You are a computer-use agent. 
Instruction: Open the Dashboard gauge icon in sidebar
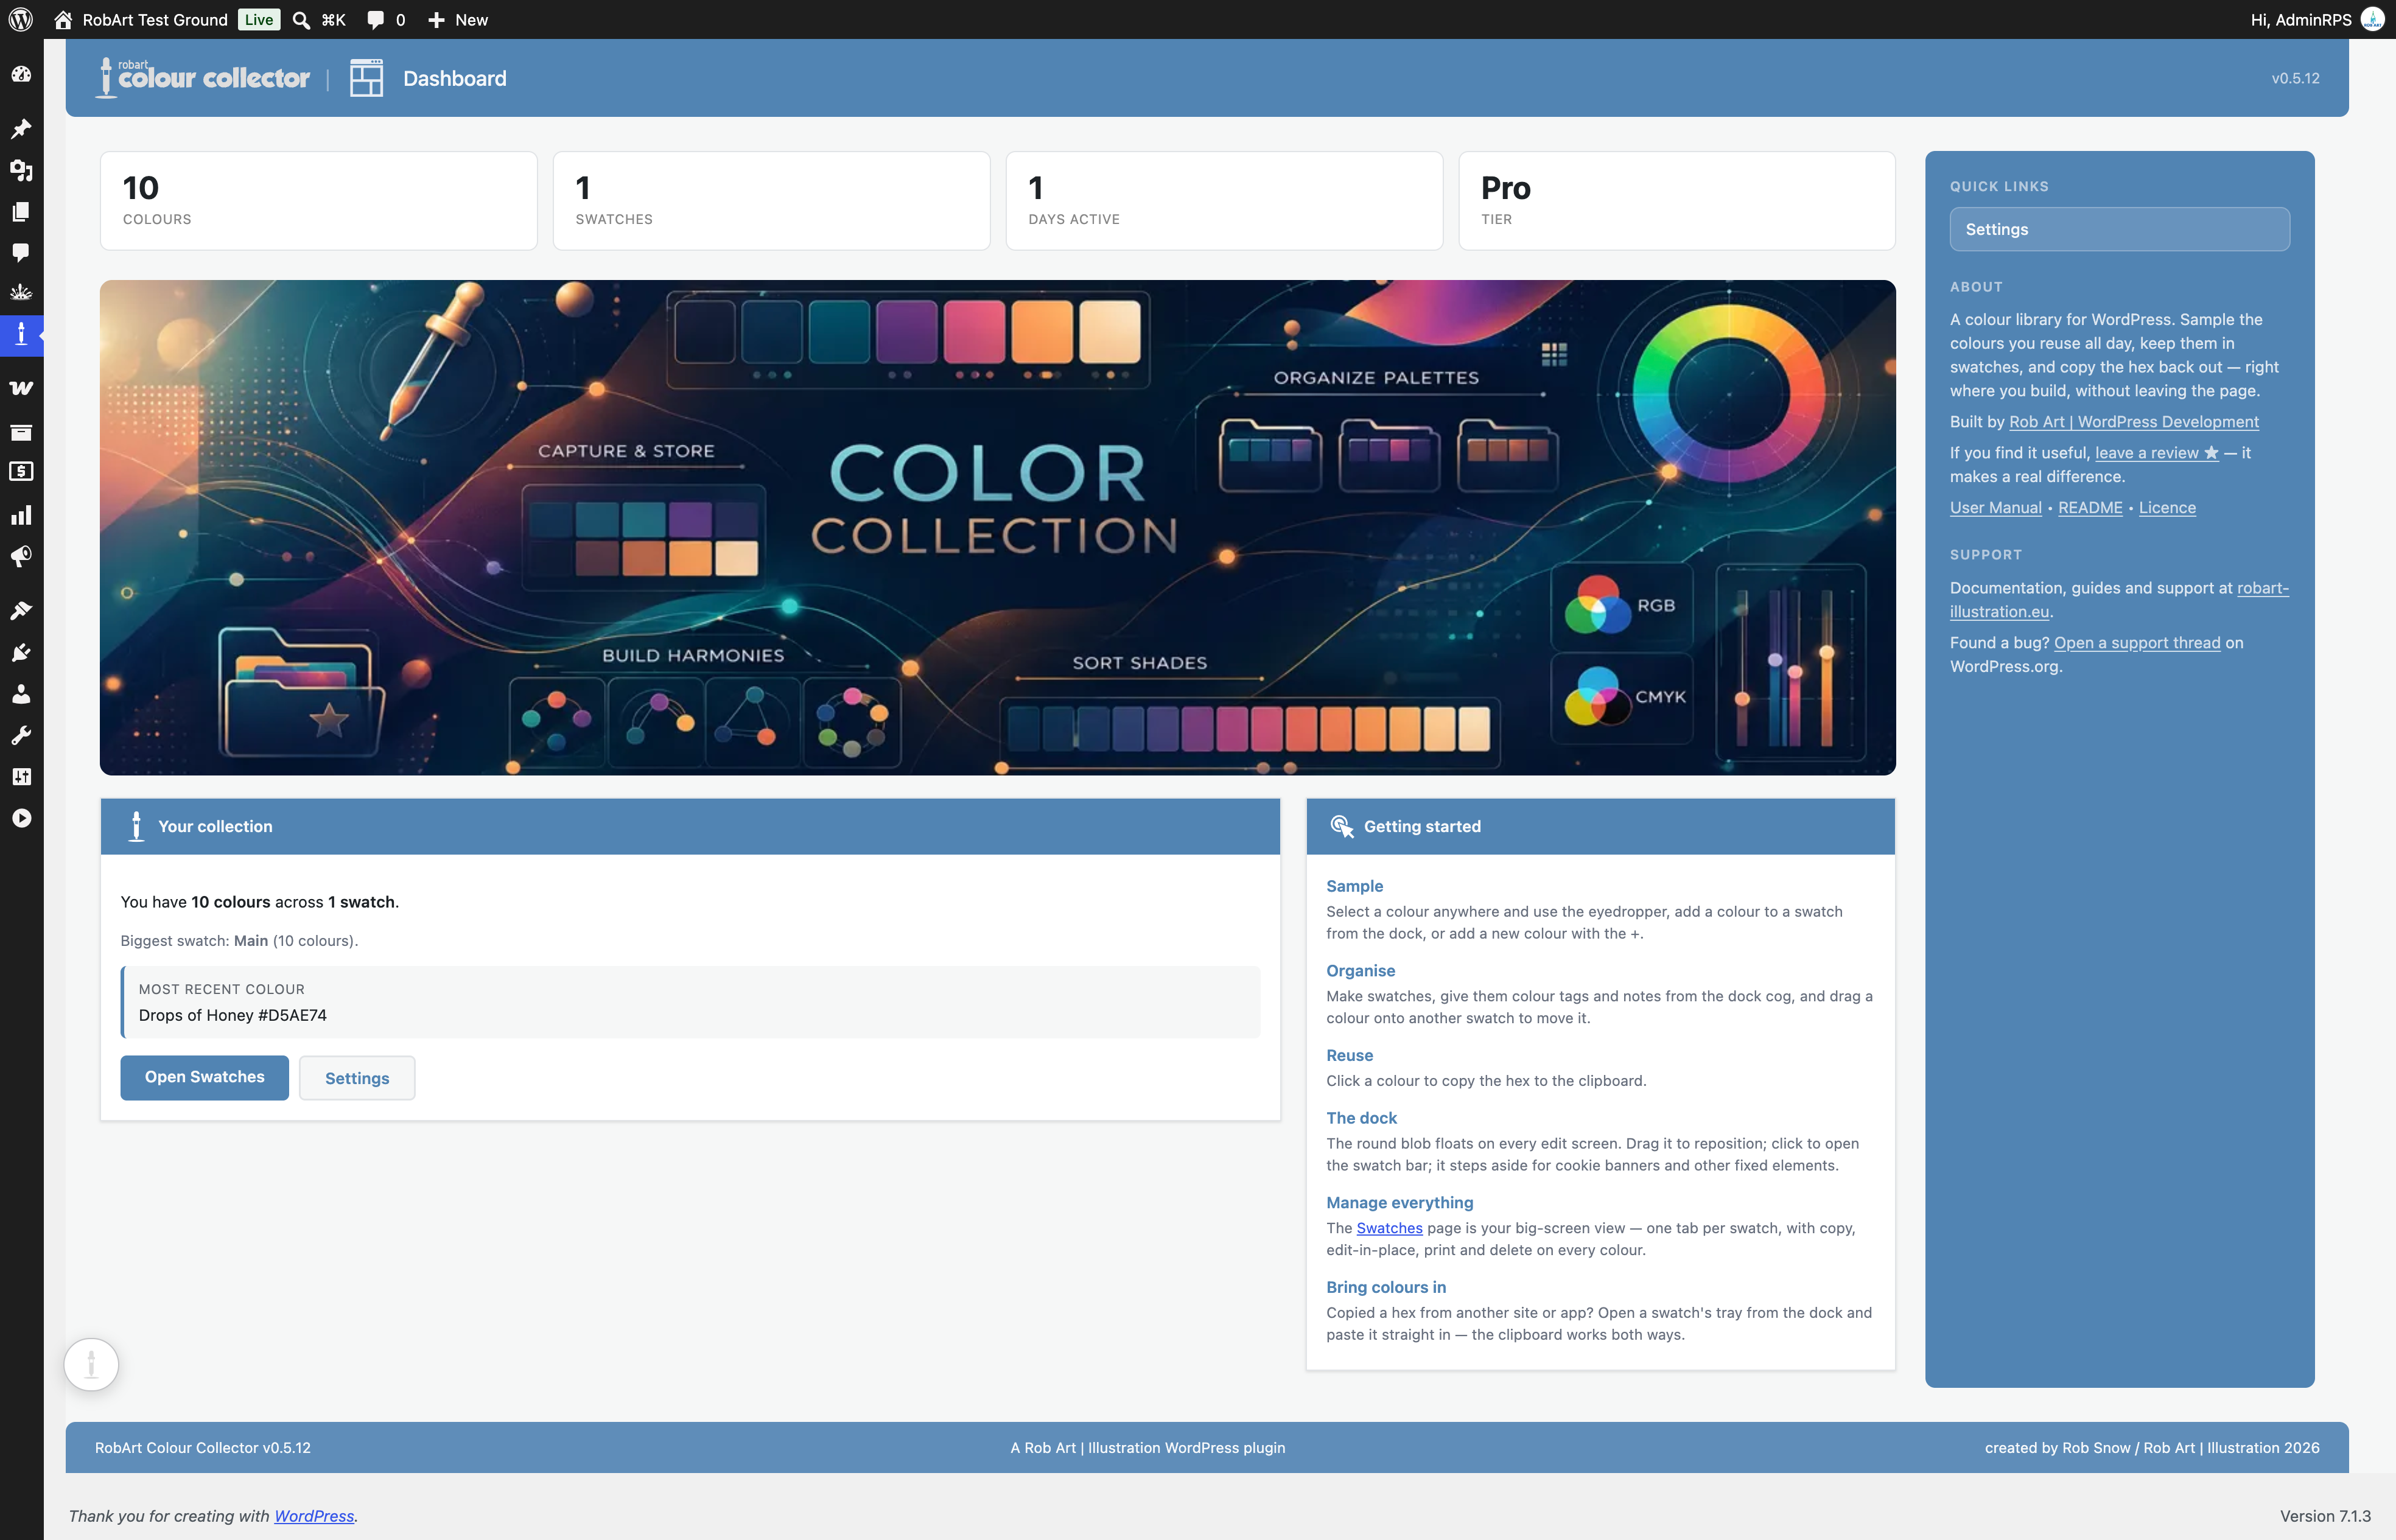[x=21, y=74]
